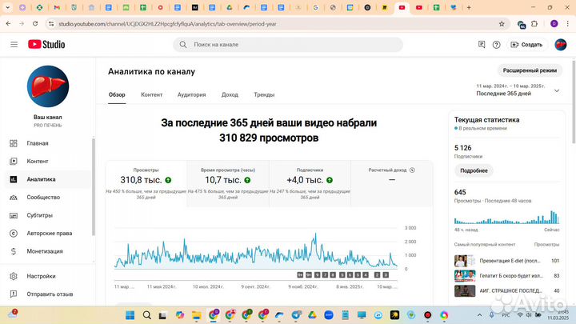Click the feedback icon beside Отправить отзыв

(x=14, y=294)
